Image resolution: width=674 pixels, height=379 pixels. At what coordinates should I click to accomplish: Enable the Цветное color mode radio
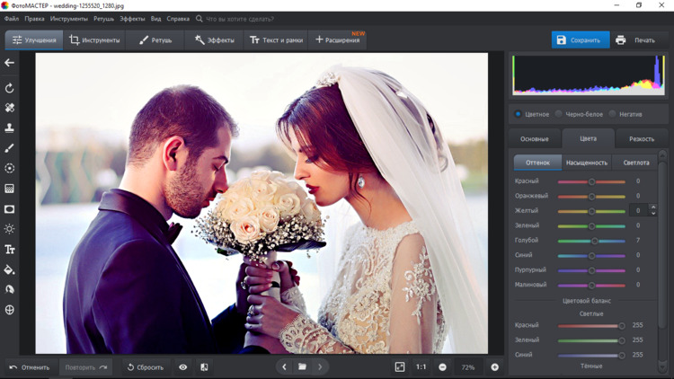[519, 114]
